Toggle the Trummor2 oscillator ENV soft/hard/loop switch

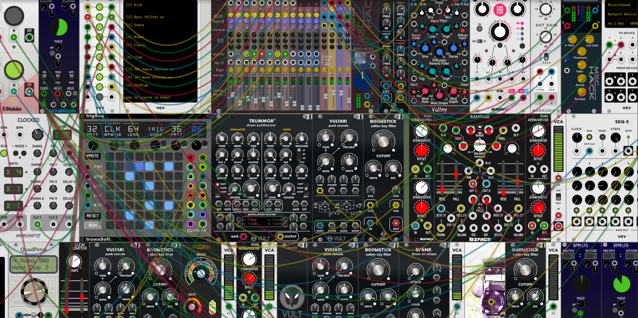click(x=218, y=188)
